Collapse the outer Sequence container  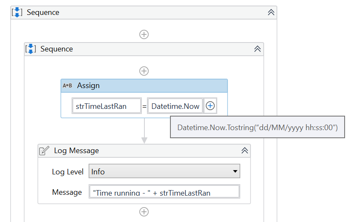271,12
